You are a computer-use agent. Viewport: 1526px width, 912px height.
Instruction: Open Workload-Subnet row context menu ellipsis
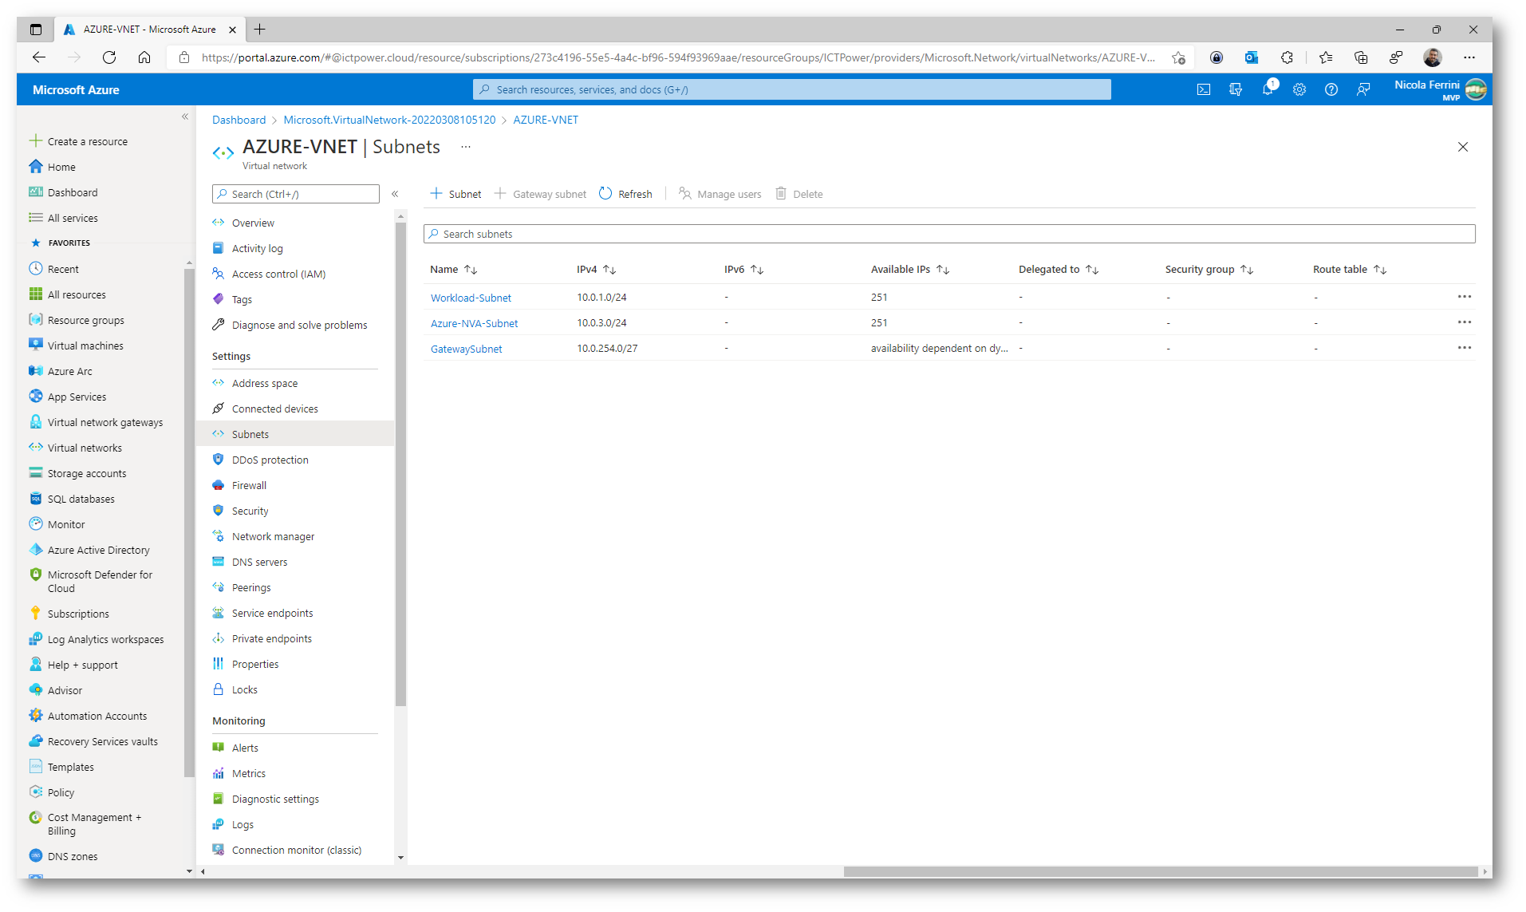(x=1465, y=297)
